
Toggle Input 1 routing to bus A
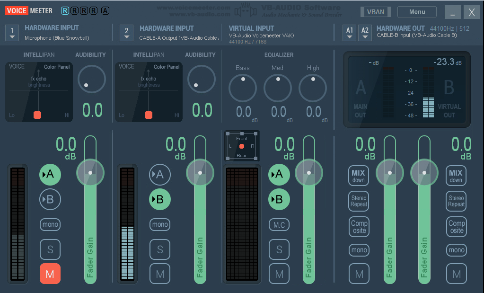click(50, 175)
